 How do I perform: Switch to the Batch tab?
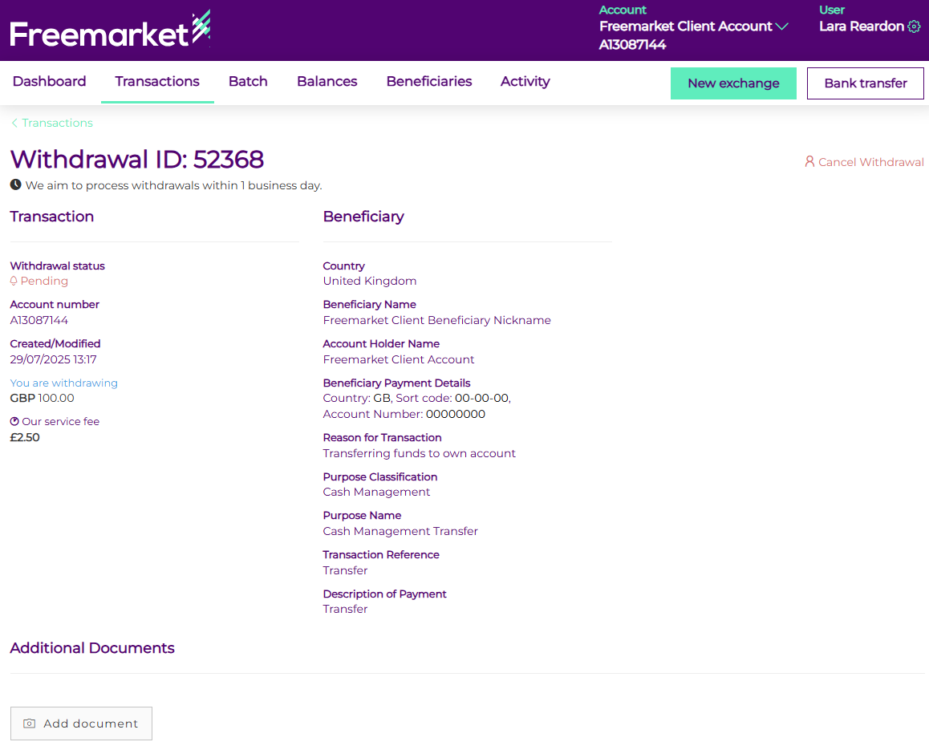(248, 82)
